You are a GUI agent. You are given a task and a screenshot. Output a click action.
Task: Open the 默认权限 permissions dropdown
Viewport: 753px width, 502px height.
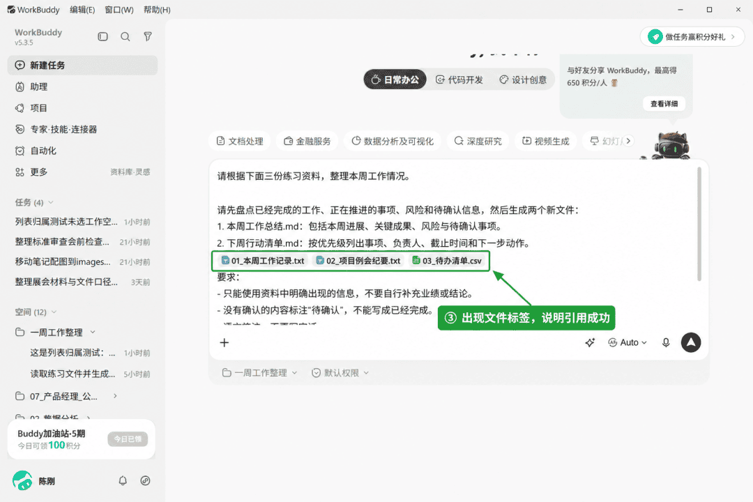tap(340, 373)
